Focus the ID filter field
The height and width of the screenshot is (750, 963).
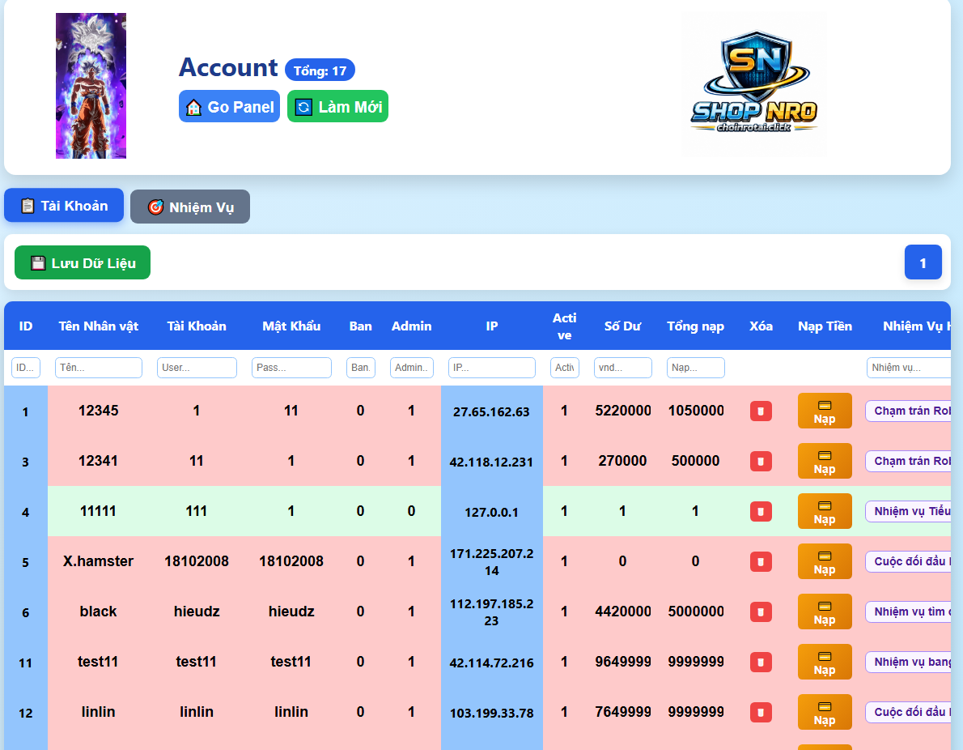(x=26, y=368)
